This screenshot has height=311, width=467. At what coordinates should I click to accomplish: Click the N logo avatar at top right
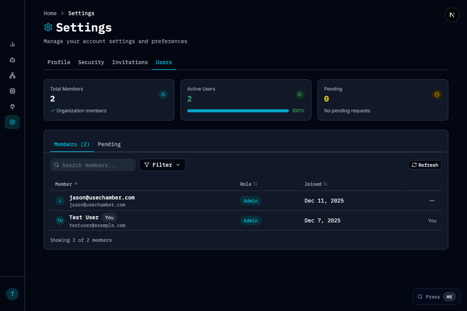452,15
